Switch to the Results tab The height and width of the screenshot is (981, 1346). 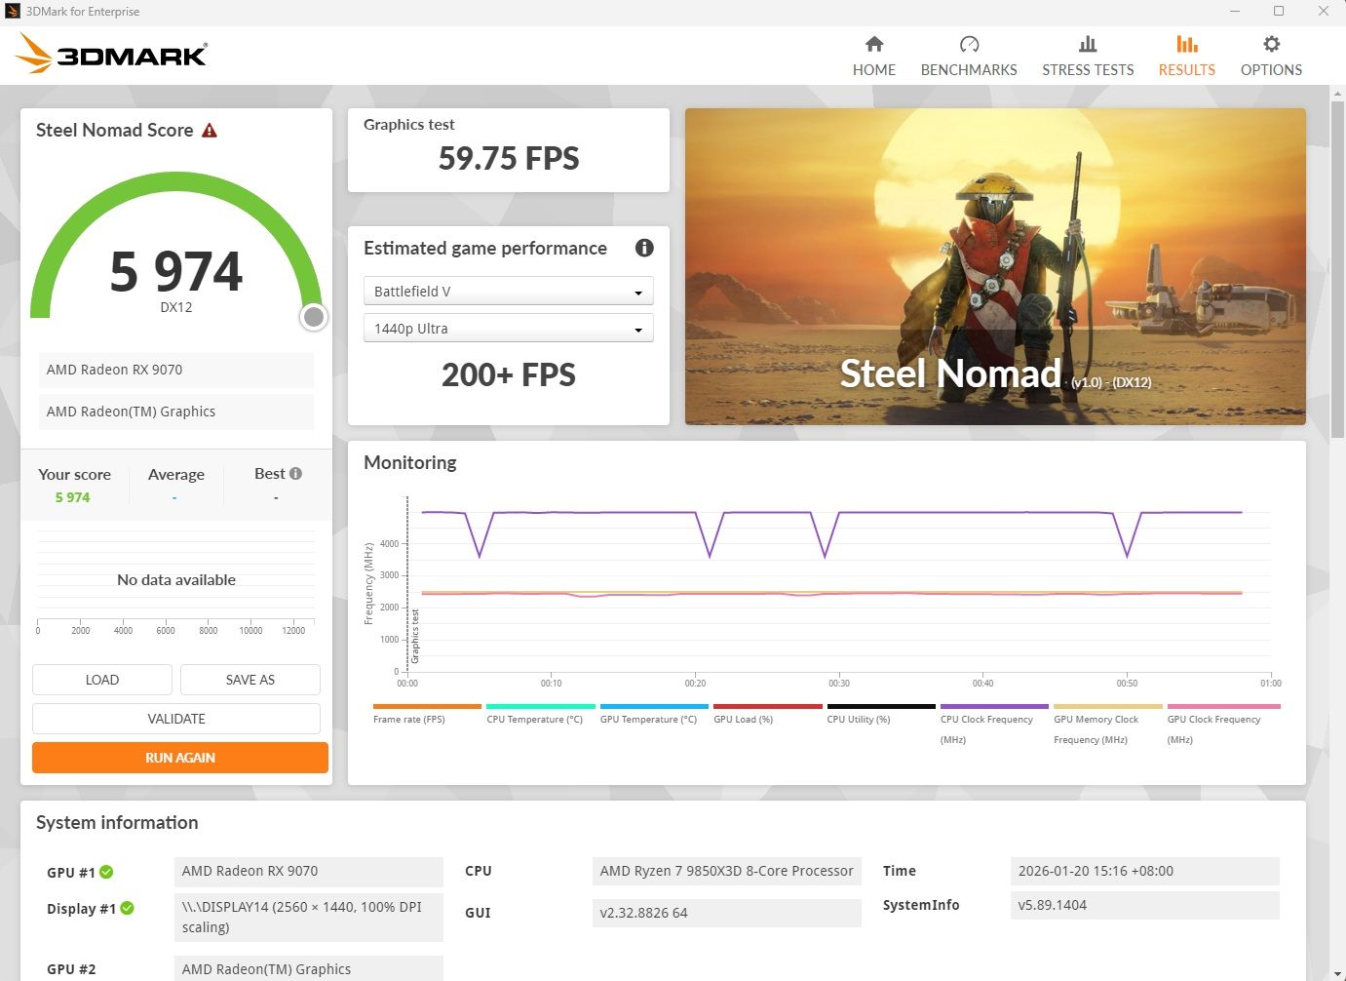pyautogui.click(x=1186, y=56)
